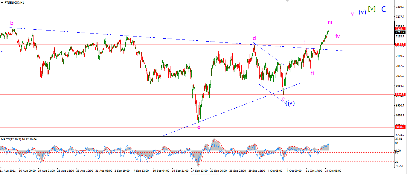Select the large blue 'C' wave label
This screenshot has height=175, width=407.
(384, 9)
